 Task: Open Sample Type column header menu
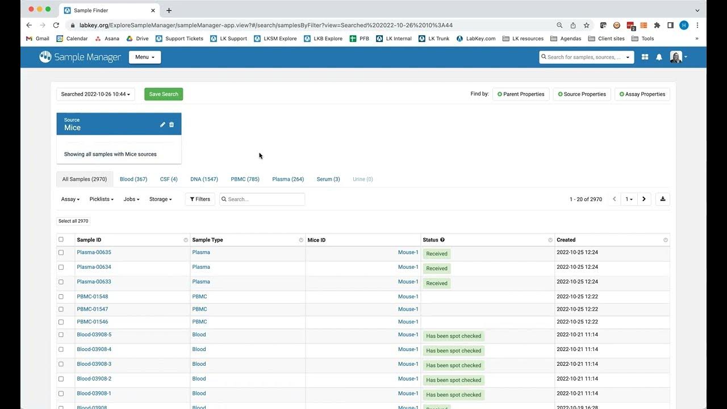pos(301,240)
